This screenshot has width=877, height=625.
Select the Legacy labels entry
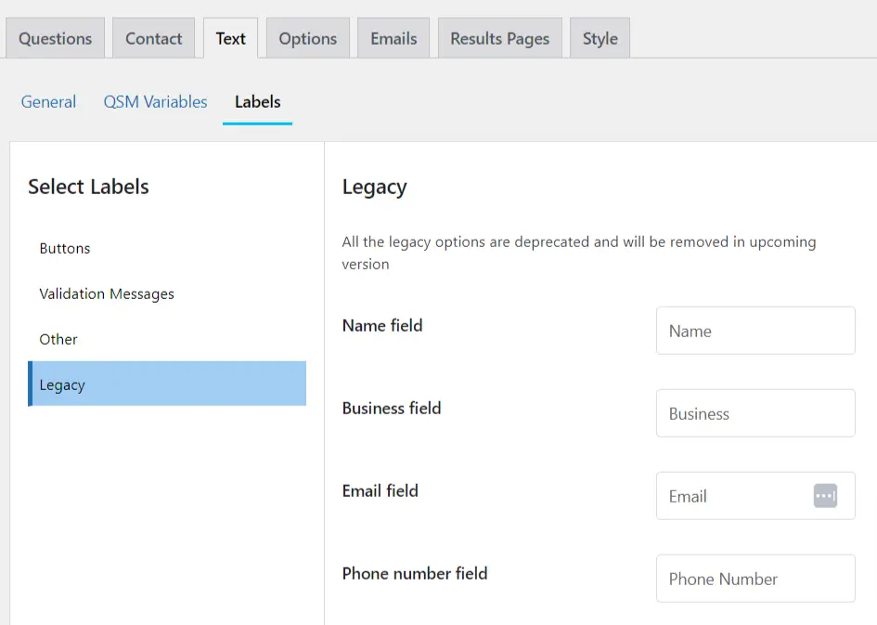click(x=62, y=384)
